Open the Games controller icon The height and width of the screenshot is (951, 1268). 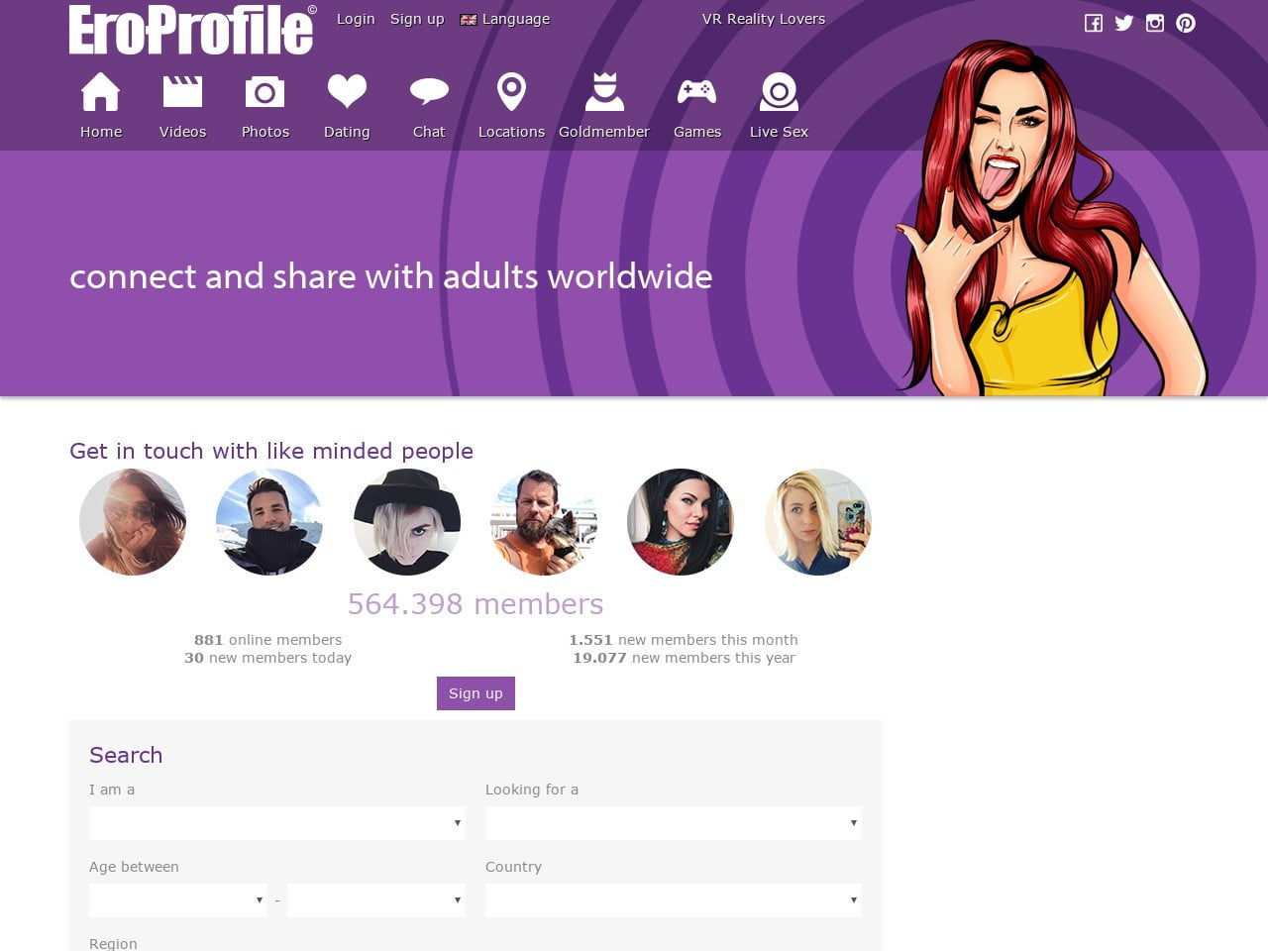tap(696, 92)
